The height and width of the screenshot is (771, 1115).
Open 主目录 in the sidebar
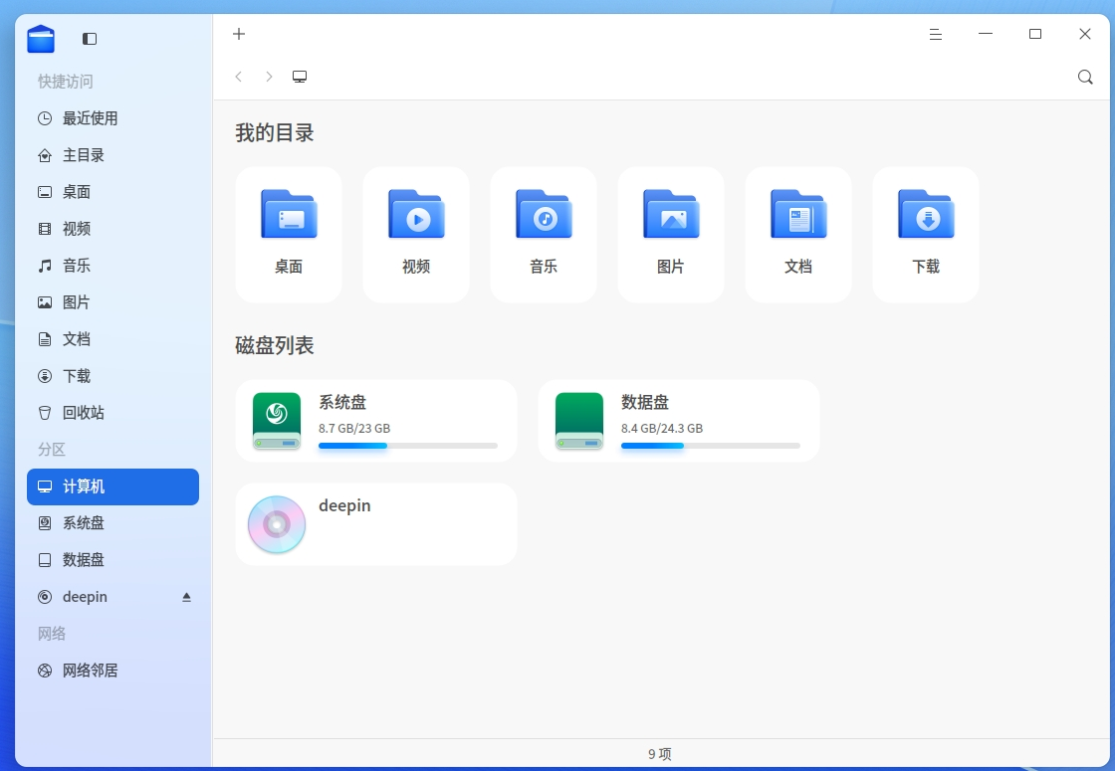(x=113, y=155)
